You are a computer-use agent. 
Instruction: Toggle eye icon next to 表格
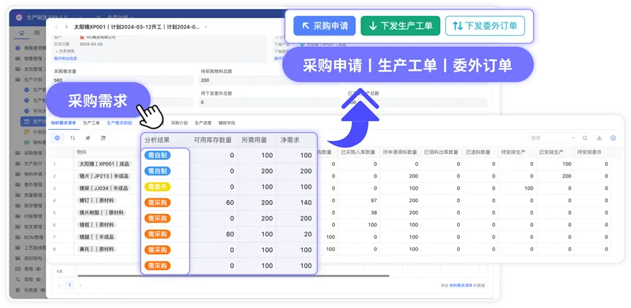pos(39,269)
